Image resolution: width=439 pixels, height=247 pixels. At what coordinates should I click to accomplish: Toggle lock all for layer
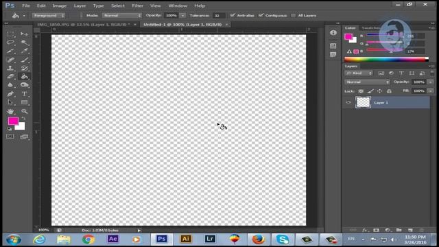click(389, 91)
